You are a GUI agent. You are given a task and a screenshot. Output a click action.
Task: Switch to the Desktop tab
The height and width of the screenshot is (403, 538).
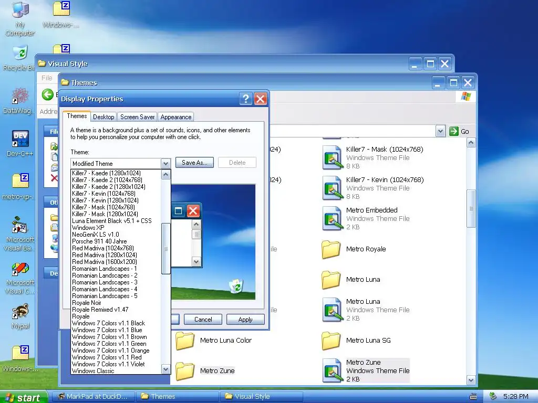coord(104,117)
